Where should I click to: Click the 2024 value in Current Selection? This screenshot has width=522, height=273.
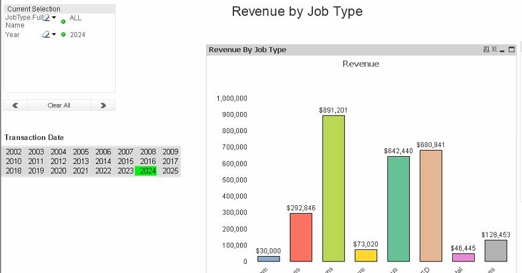78,35
